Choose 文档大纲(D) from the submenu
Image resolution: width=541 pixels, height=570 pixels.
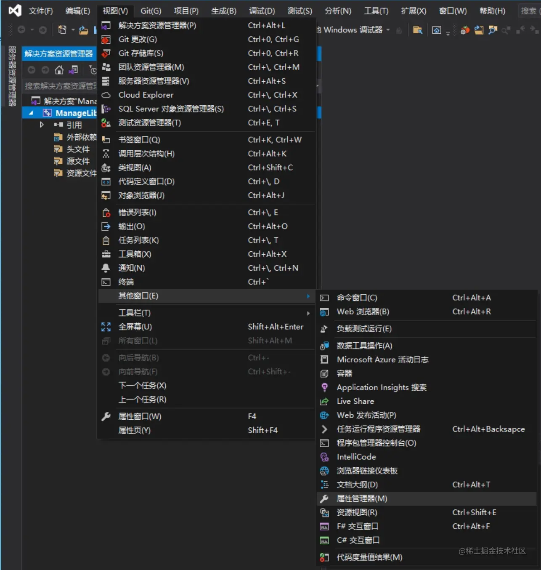click(x=427, y=485)
